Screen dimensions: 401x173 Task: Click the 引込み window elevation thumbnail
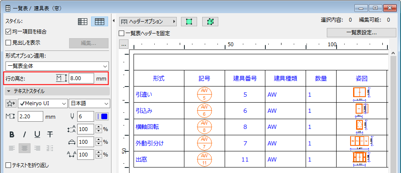362,110
